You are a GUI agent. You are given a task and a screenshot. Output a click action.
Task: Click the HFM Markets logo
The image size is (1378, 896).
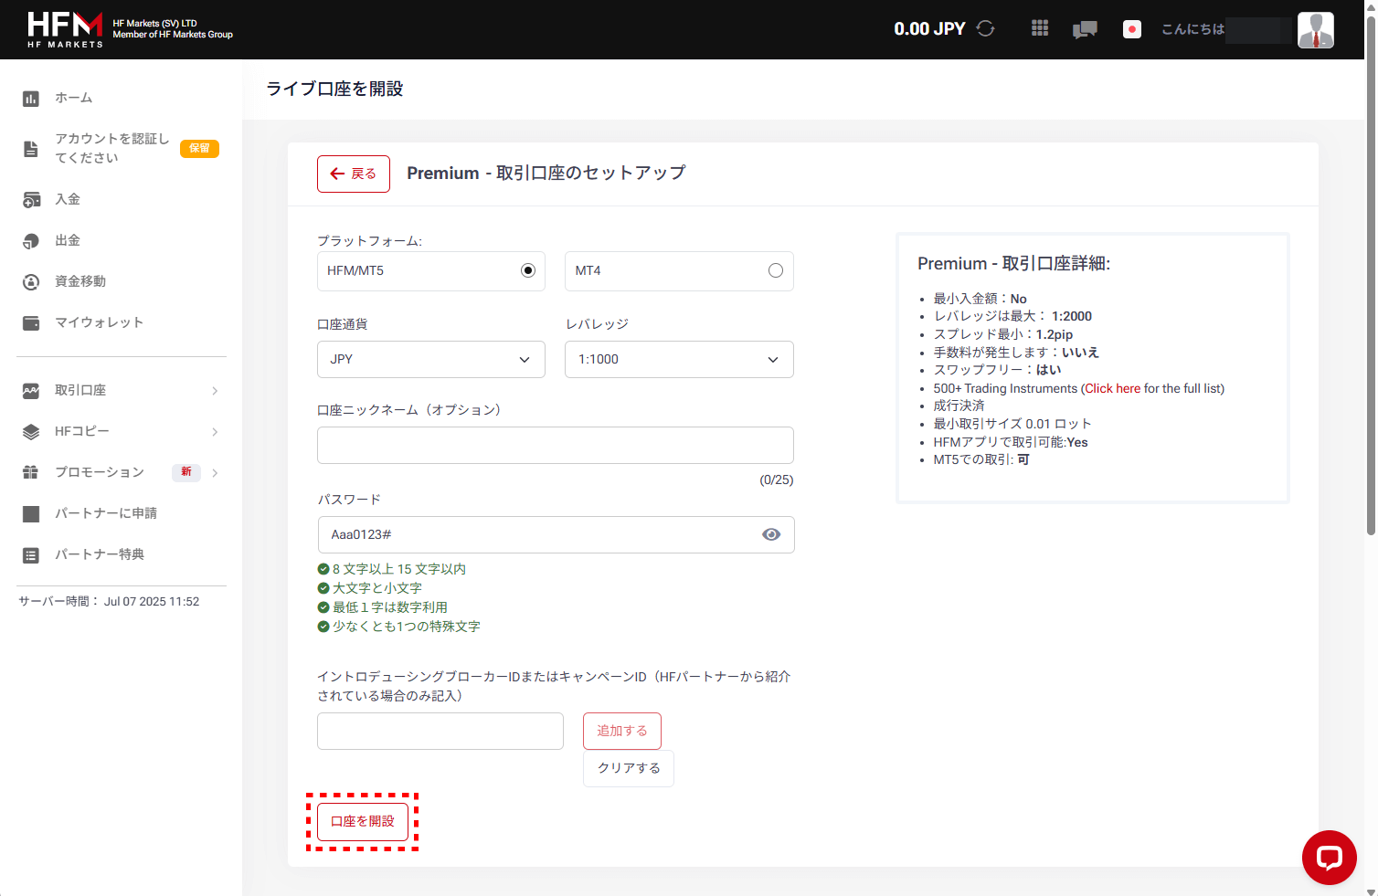coord(65,29)
